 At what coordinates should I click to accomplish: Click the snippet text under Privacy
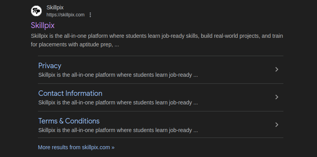(x=118, y=75)
